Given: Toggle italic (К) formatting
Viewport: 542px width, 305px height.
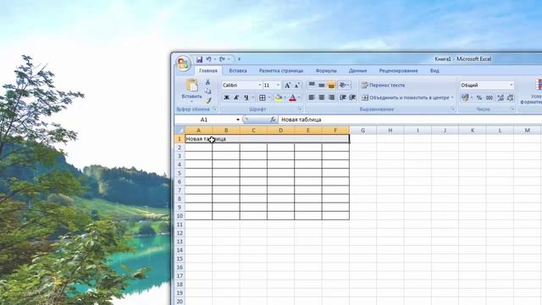Looking at the screenshot, I should 236,98.
